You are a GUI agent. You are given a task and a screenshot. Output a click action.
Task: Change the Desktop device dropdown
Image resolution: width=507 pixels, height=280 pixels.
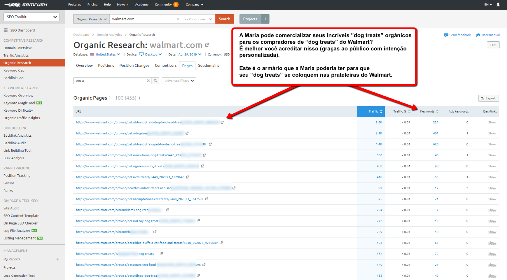tap(150, 54)
